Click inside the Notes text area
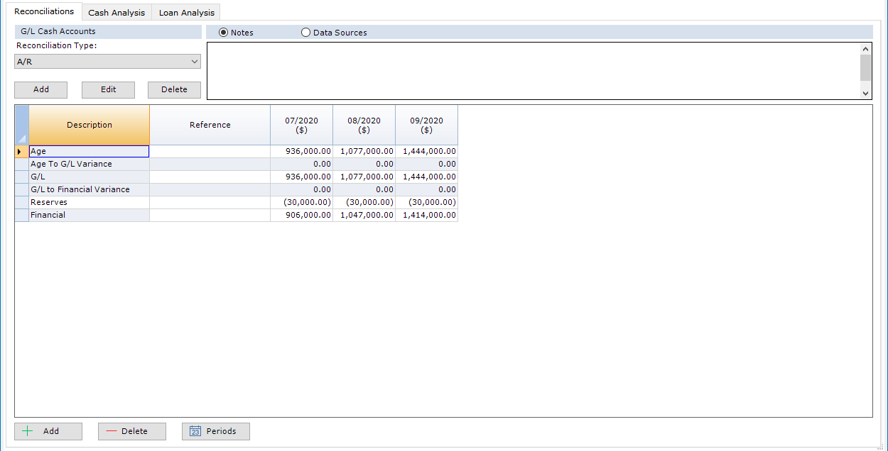The width and height of the screenshot is (888, 451). 533,71
